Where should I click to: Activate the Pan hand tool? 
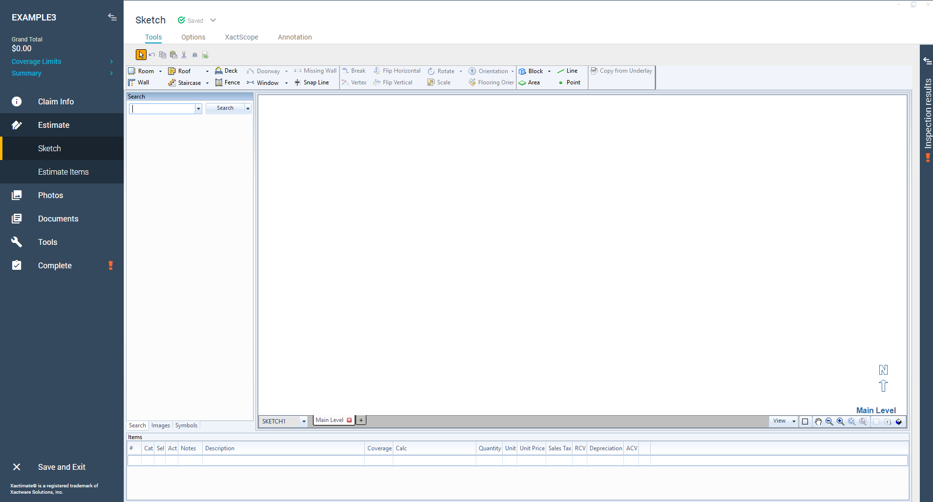tap(818, 422)
